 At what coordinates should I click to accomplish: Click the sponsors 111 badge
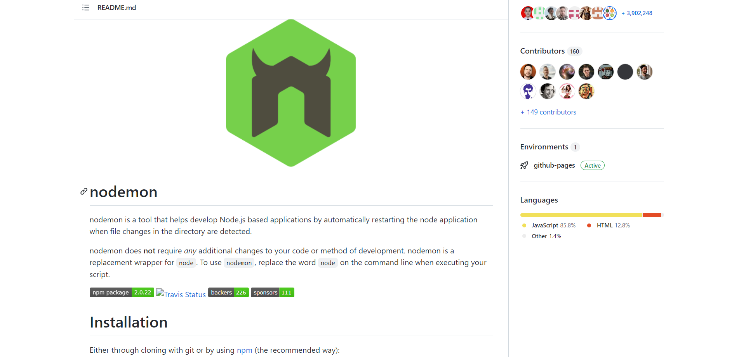273,293
